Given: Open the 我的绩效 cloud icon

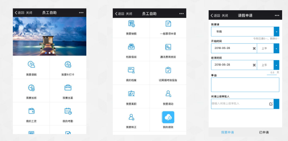Looking at the screenshot, I should tap(168, 117).
